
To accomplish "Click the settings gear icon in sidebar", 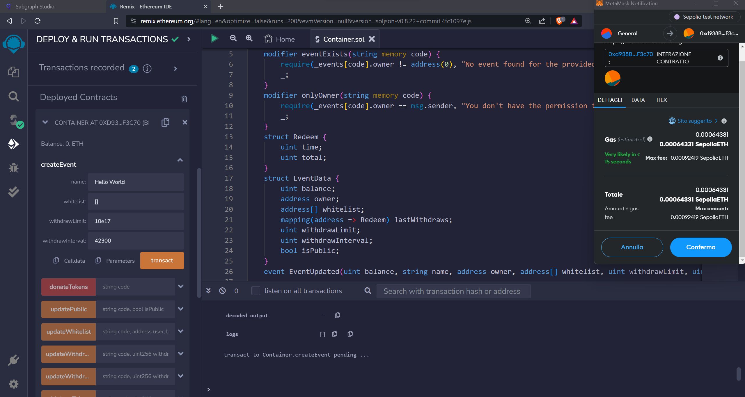I will tap(13, 384).
